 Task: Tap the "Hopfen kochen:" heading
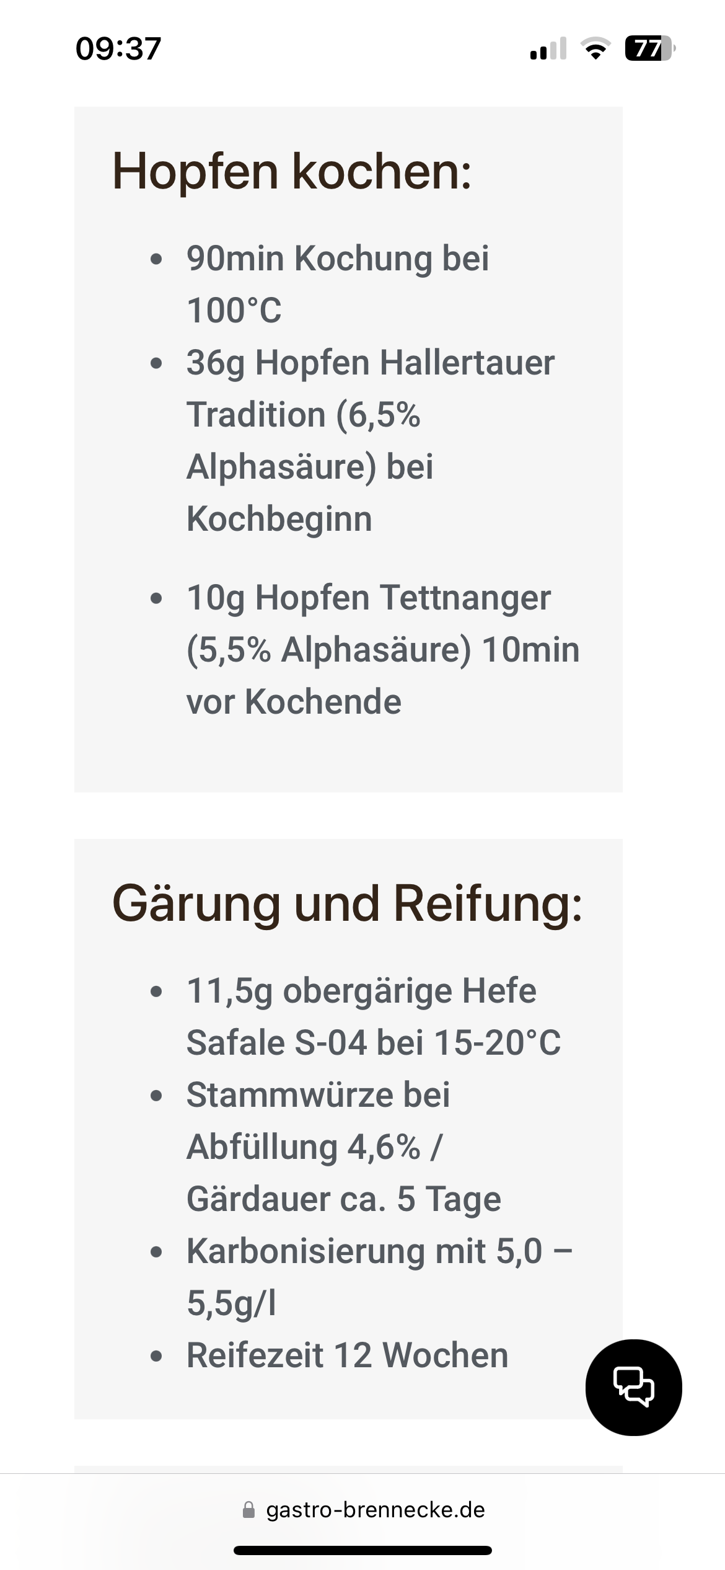coord(291,171)
